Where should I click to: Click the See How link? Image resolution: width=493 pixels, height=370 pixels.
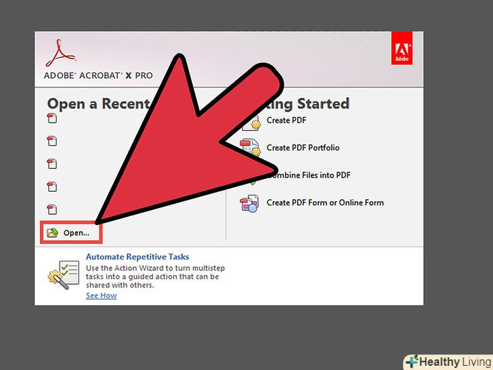pyautogui.click(x=102, y=295)
